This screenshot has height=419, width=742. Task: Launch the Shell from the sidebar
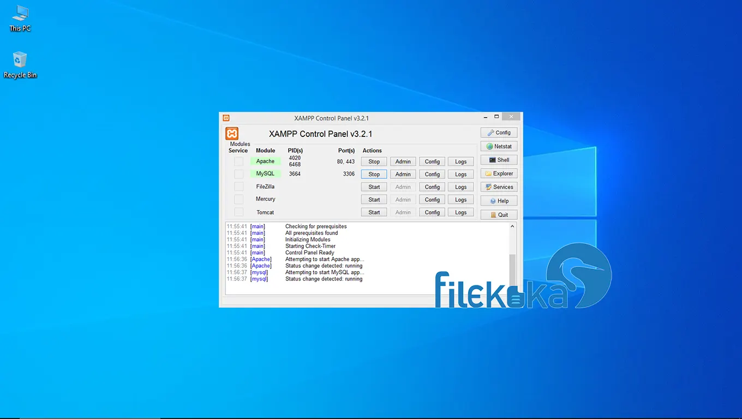499,160
